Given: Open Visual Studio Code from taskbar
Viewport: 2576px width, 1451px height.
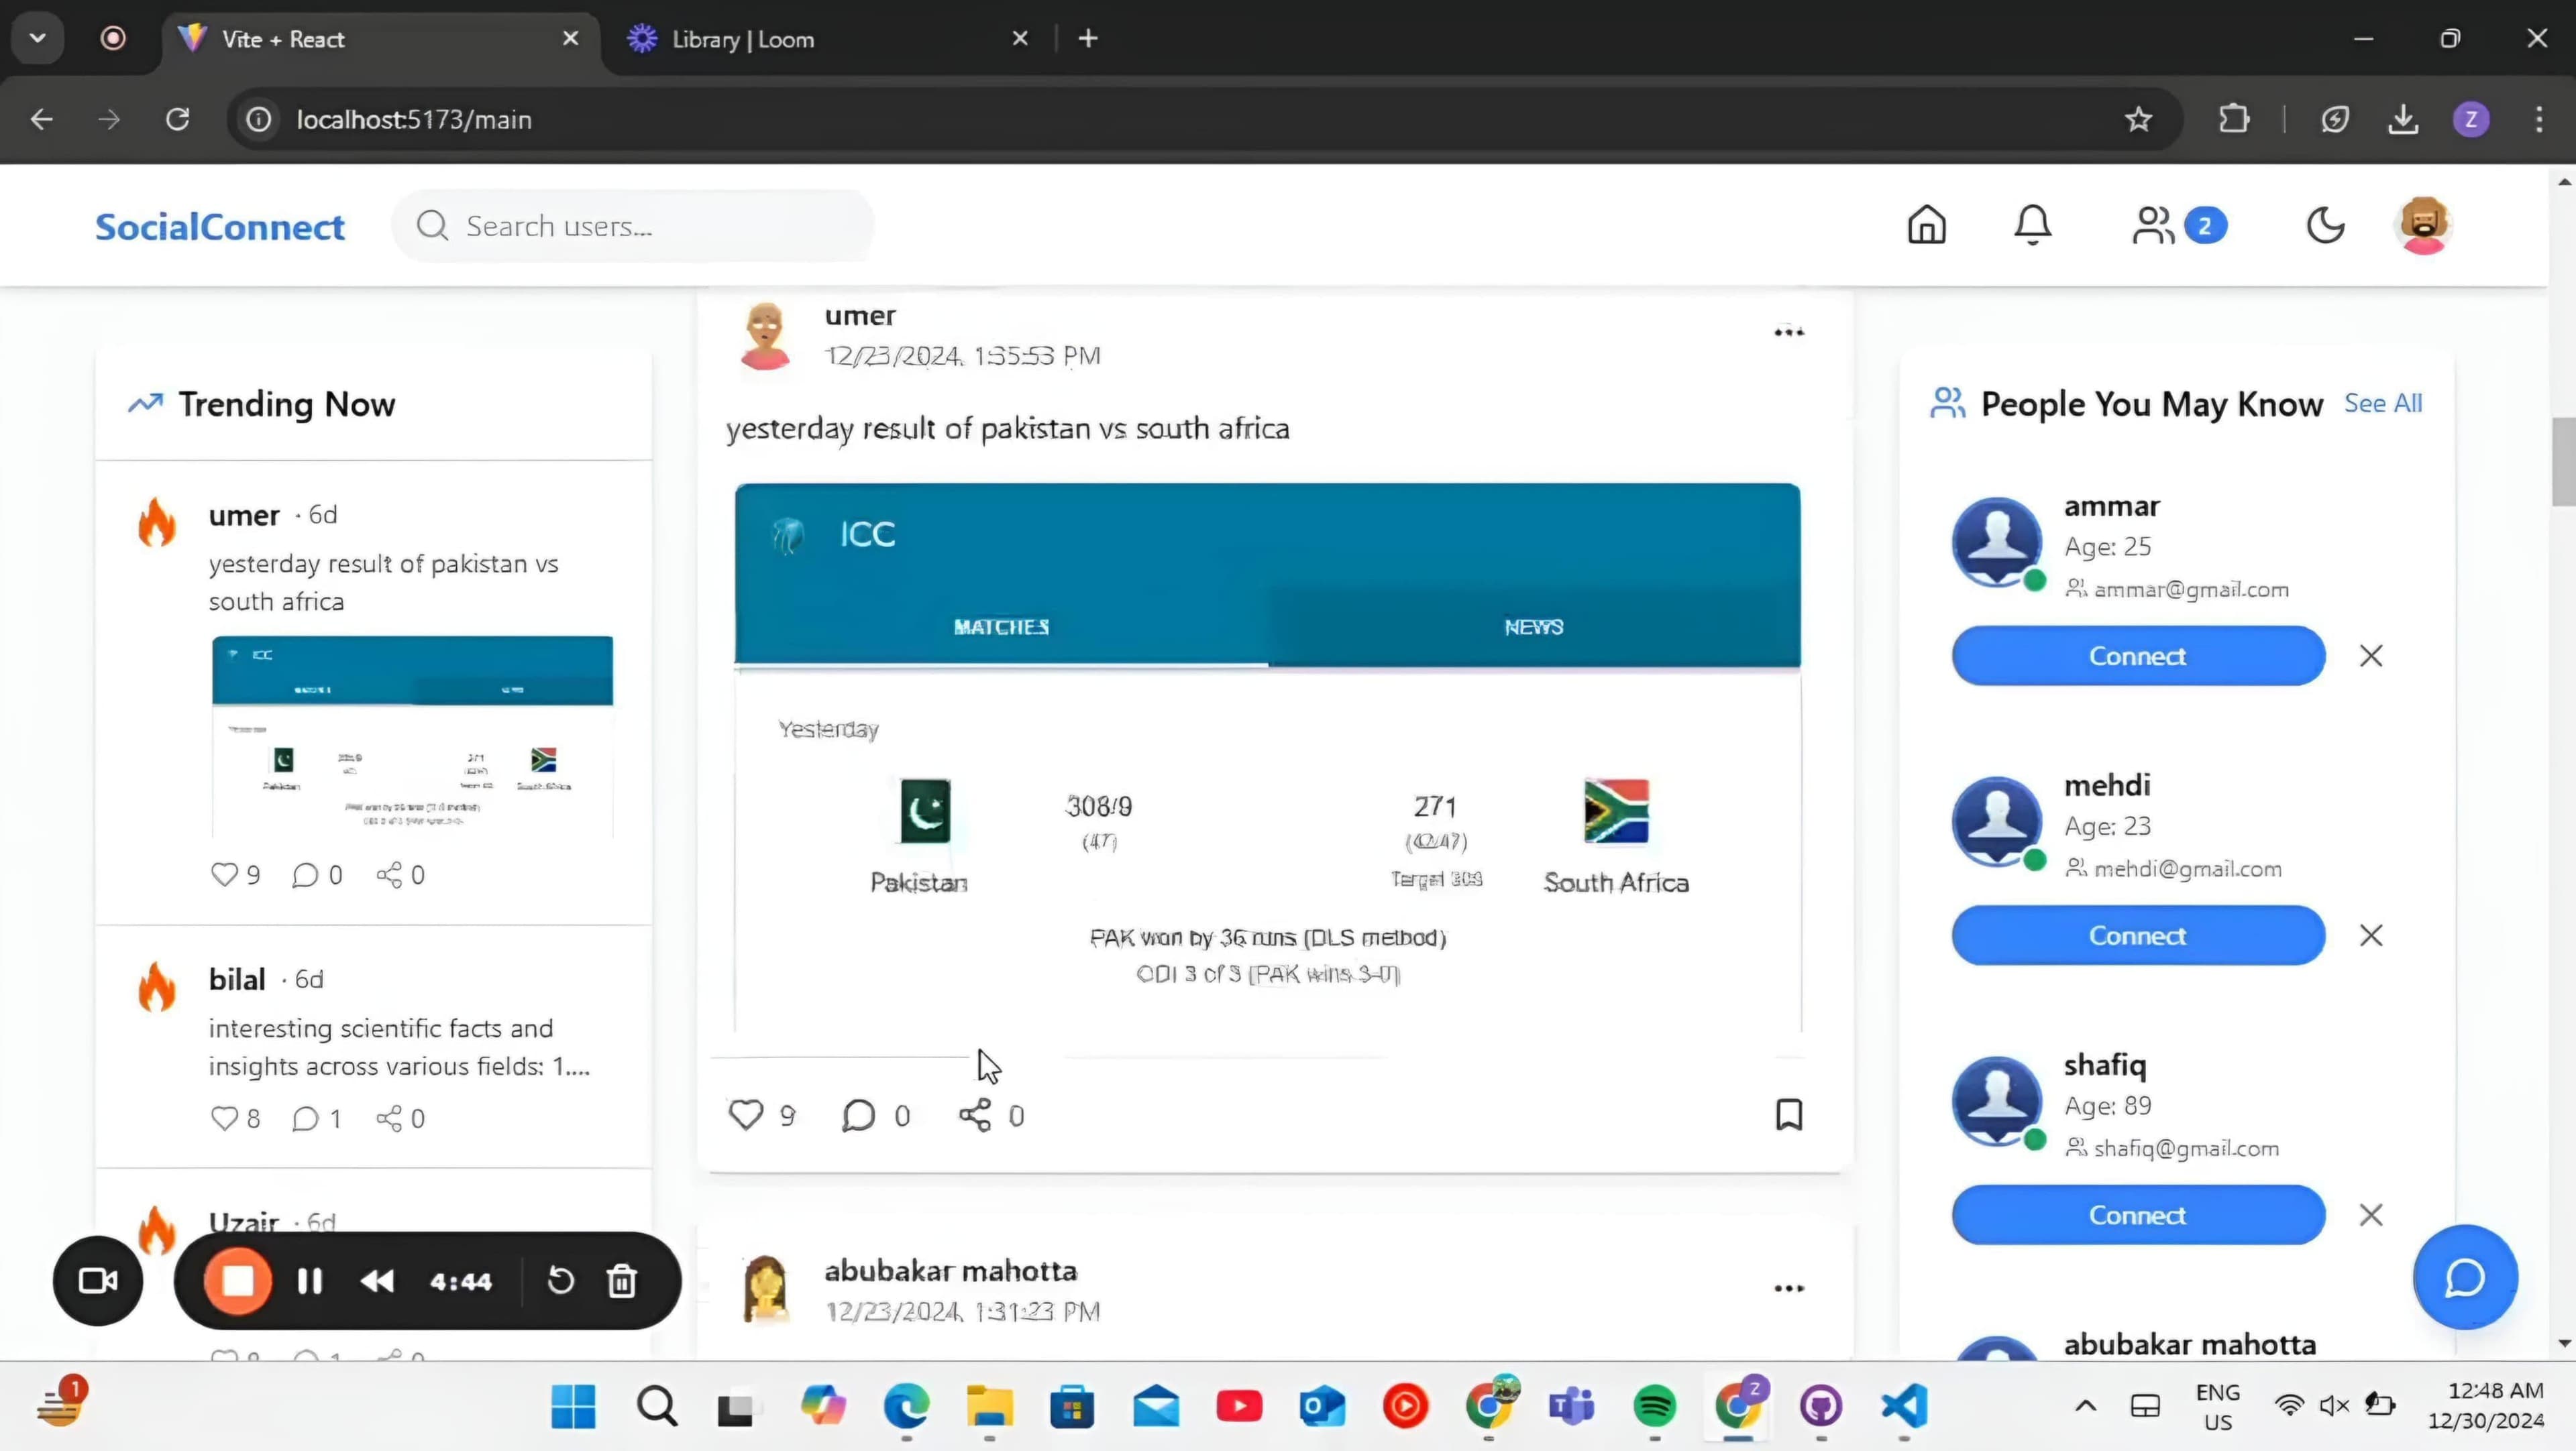Looking at the screenshot, I should (x=1903, y=1407).
